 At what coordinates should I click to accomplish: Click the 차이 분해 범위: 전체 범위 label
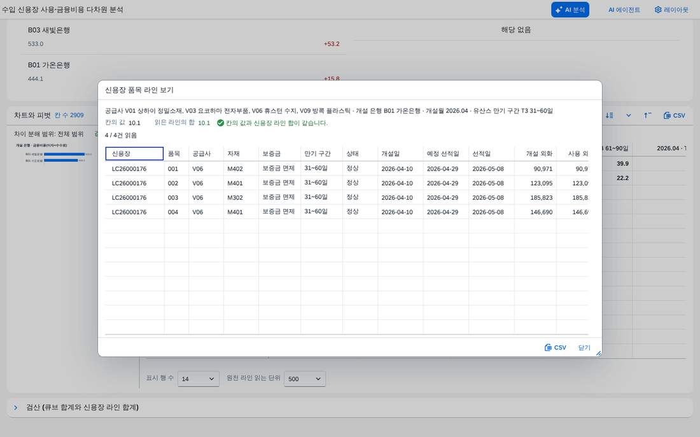(x=48, y=134)
